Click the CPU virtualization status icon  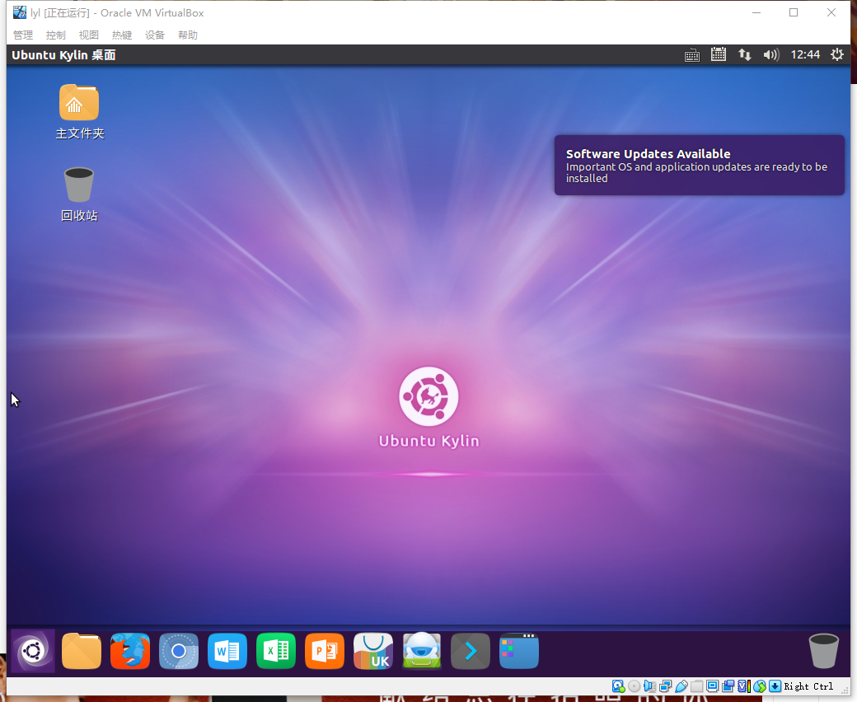click(744, 686)
